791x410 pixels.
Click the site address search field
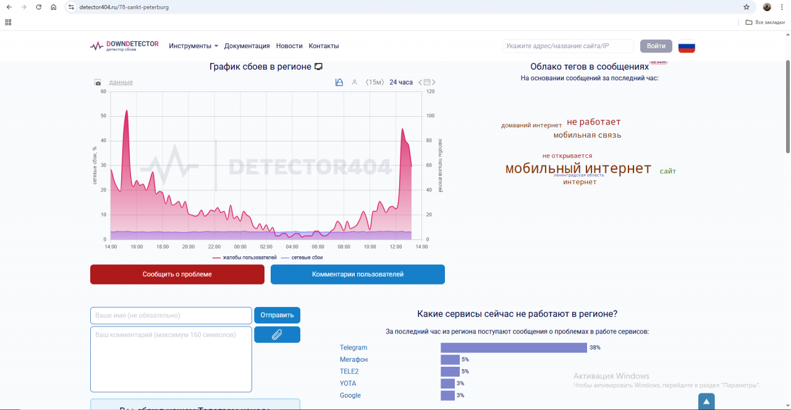point(567,46)
